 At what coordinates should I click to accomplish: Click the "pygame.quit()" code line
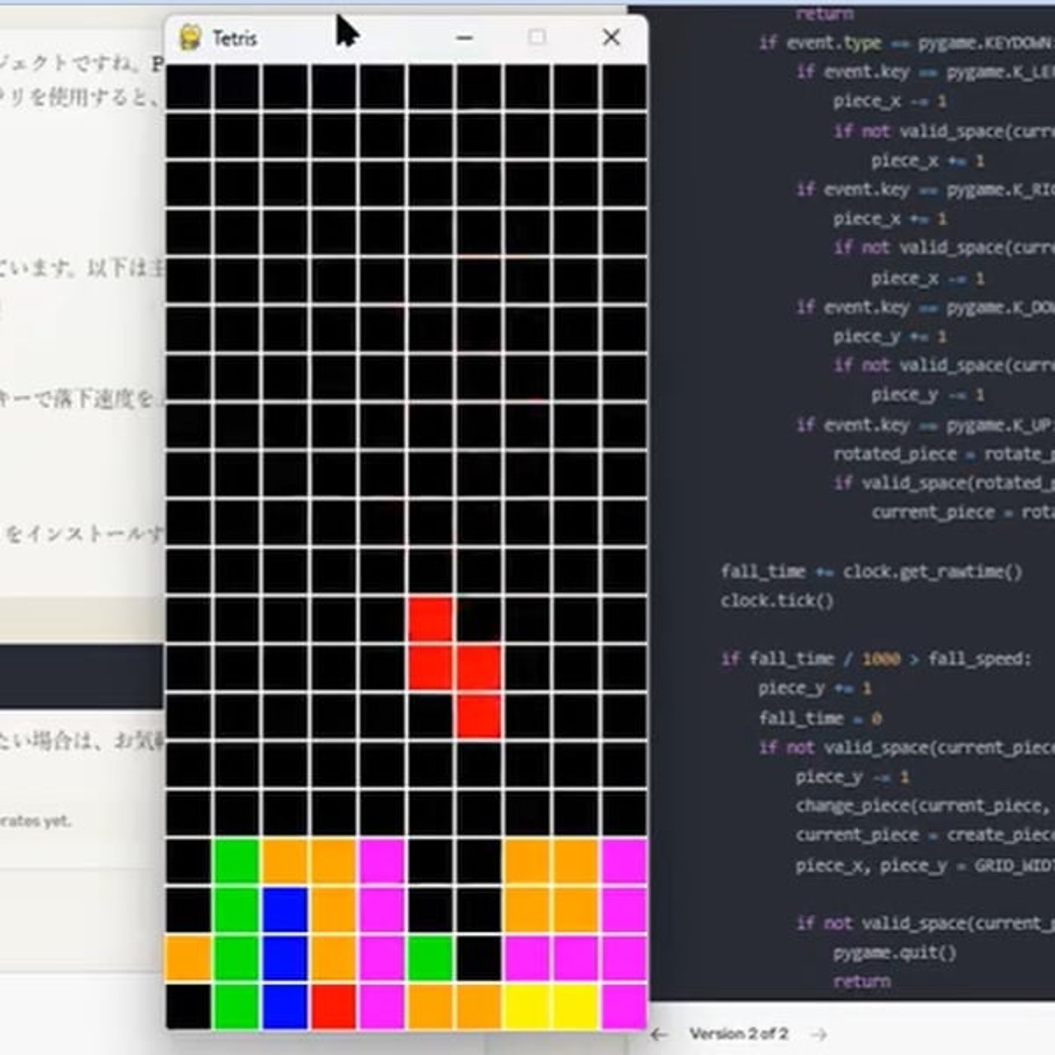click(x=894, y=953)
